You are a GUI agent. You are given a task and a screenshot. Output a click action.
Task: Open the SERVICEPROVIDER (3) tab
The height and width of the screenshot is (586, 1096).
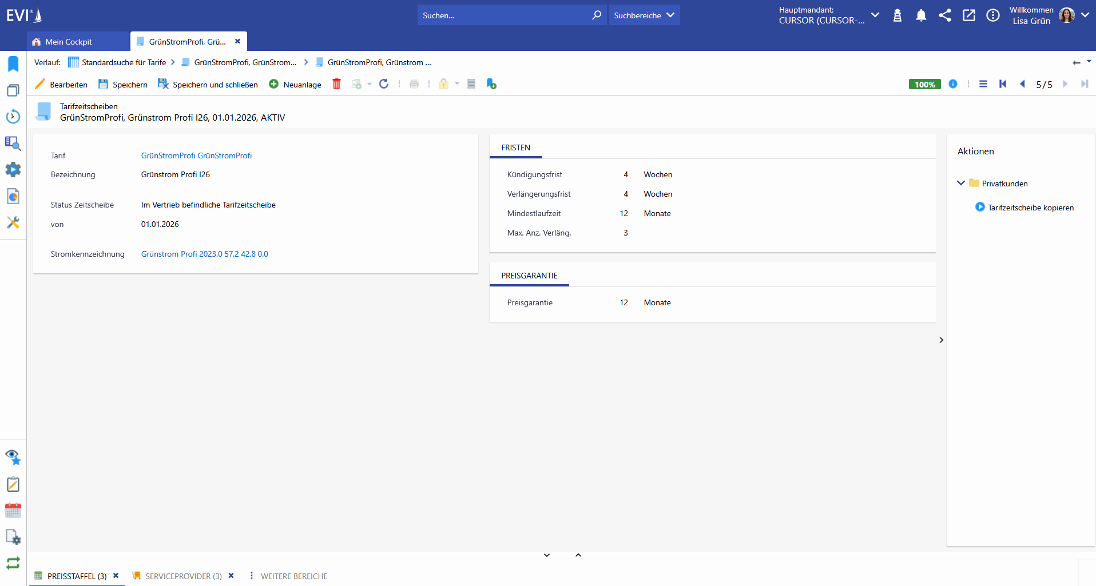184,576
